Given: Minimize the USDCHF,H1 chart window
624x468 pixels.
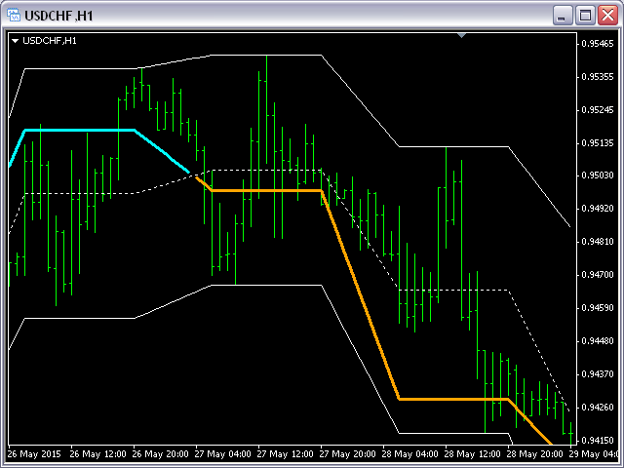Looking at the screenshot, I should click(563, 16).
